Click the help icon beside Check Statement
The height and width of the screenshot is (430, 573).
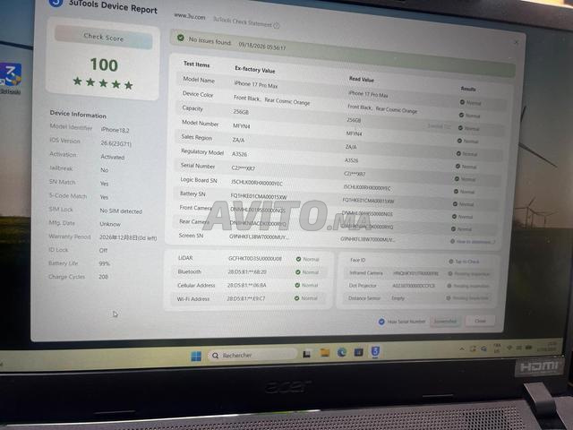(x=277, y=25)
